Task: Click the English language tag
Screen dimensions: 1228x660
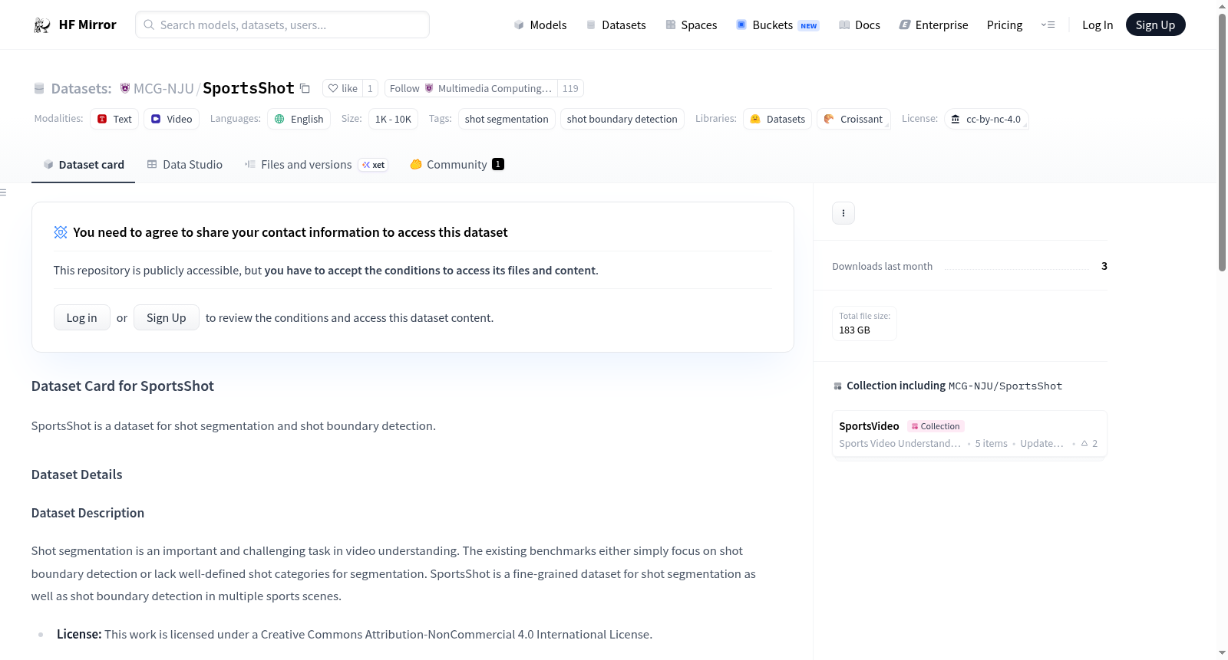Action: click(299, 119)
